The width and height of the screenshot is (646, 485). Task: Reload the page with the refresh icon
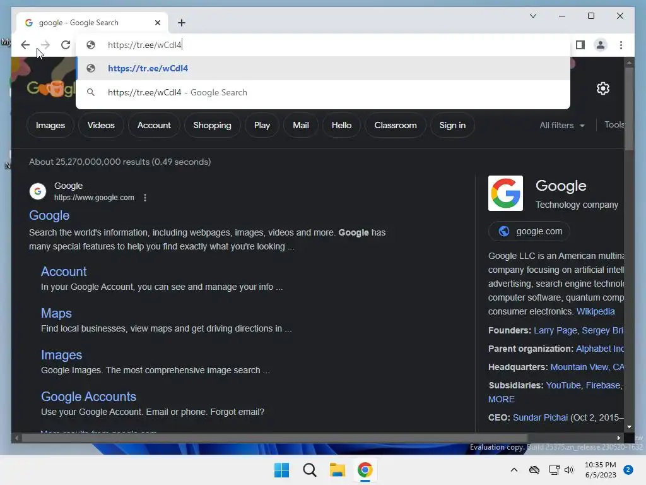pyautogui.click(x=66, y=45)
